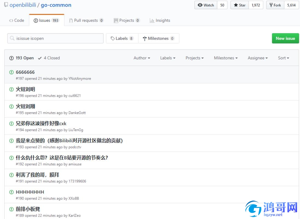Open issue 兄弟你这波操作好像cxk
This screenshot has height=219, width=300.
tap(41, 123)
